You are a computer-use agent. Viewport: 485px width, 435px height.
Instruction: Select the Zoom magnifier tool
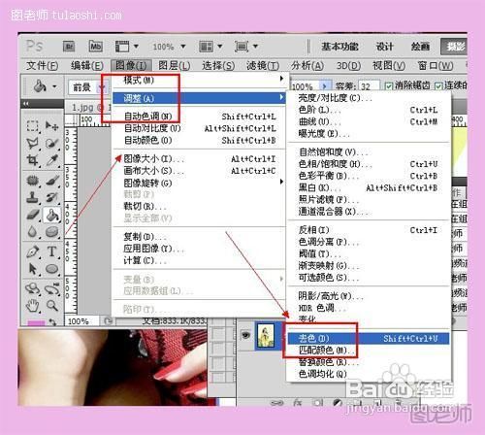point(51,305)
